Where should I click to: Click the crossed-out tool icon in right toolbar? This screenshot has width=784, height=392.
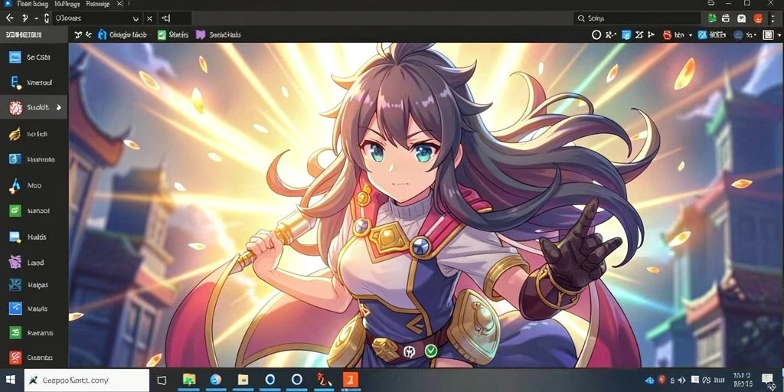639,35
